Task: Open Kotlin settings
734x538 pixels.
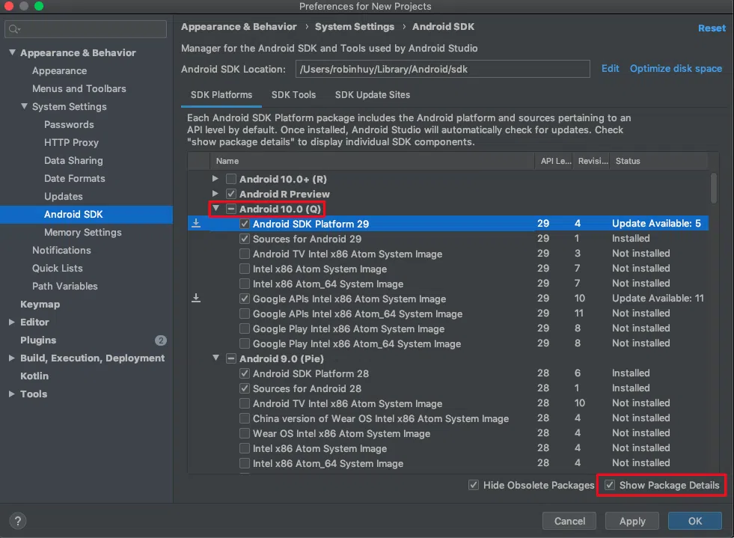Action: [x=34, y=376]
